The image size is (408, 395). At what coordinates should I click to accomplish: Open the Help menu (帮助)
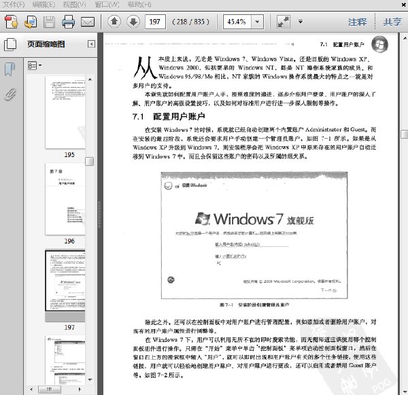[x=139, y=5]
